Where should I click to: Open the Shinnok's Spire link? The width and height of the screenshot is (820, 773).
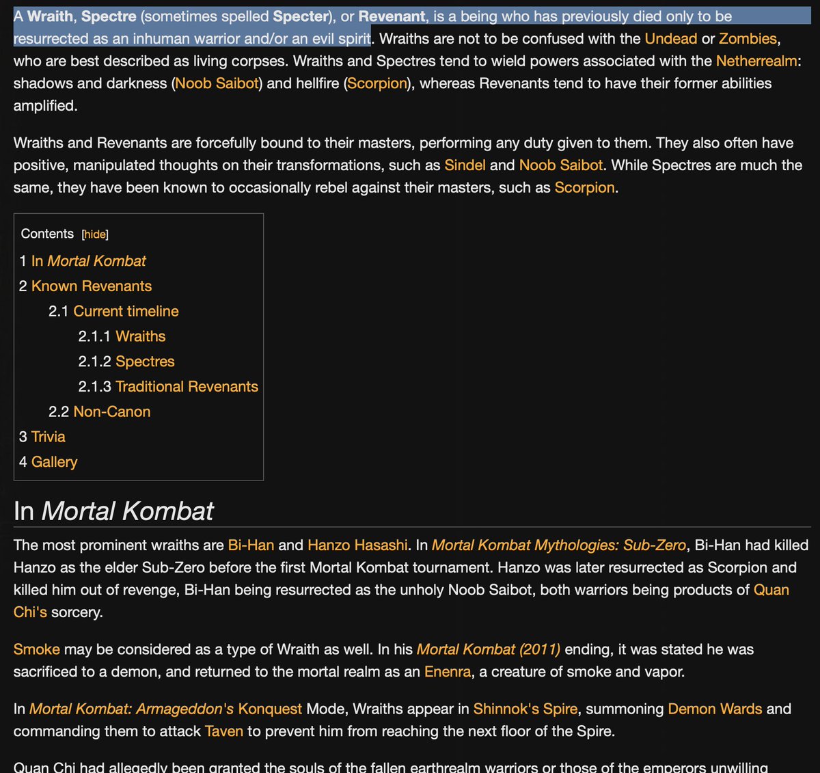click(x=525, y=709)
